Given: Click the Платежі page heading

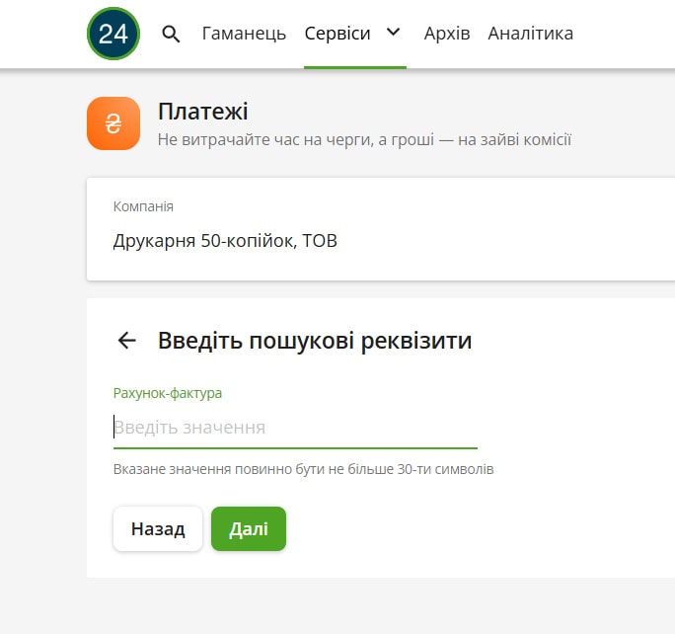Looking at the screenshot, I should 202,112.
